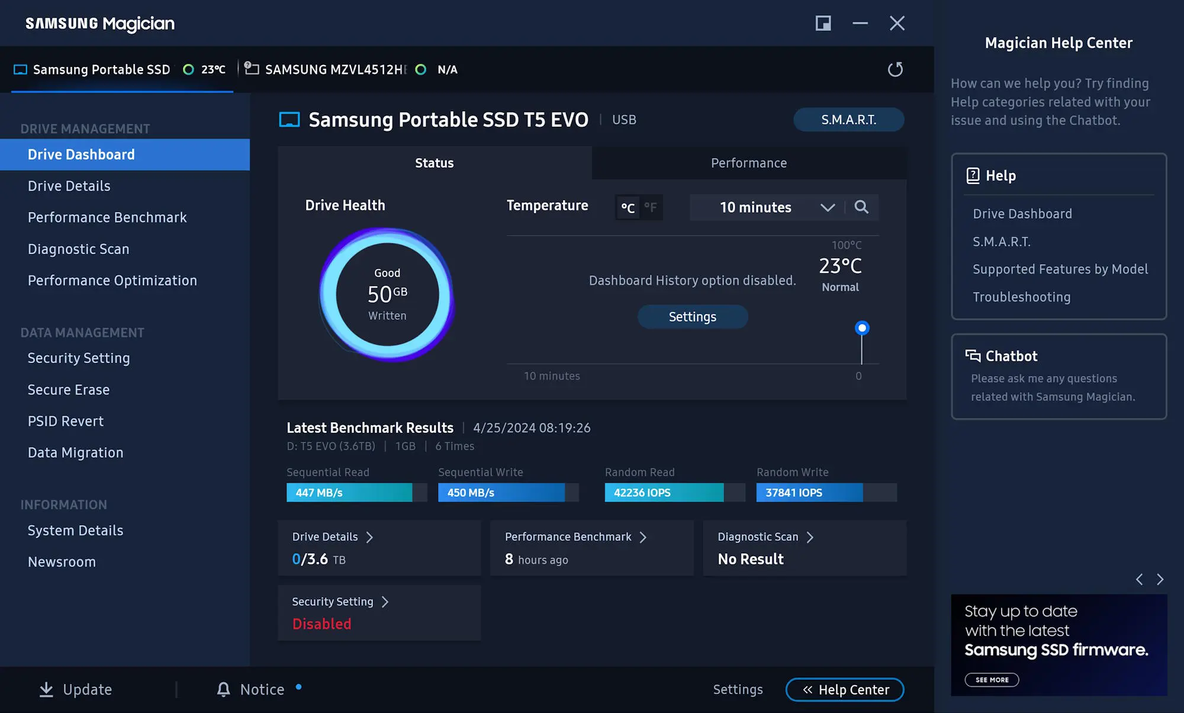Open Troubleshooting help link
The width and height of the screenshot is (1184, 713).
point(1021,297)
